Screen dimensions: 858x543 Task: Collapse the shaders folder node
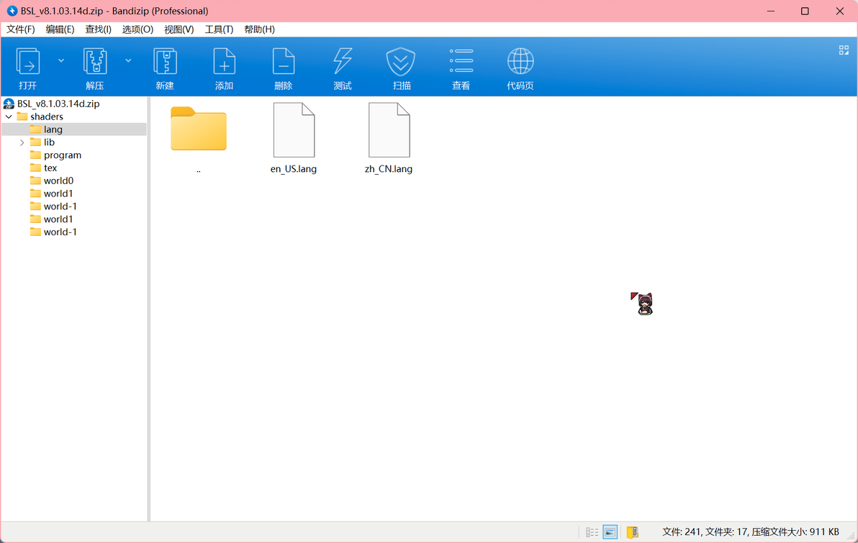(x=9, y=117)
